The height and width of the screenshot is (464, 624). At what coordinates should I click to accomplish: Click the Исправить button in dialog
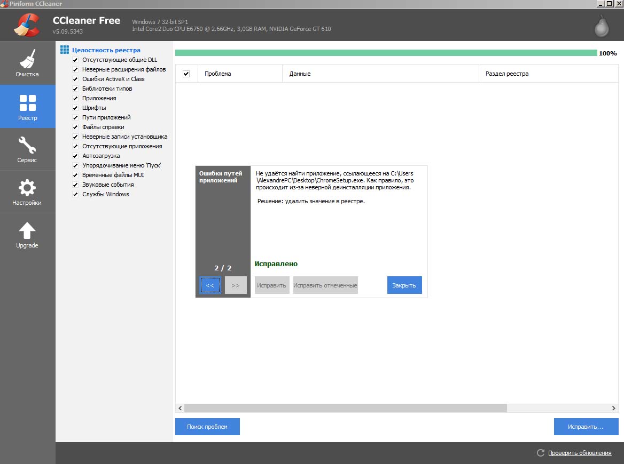click(272, 285)
